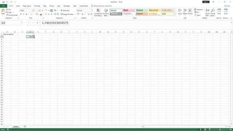The image size is (233, 131).
Task: Increase the font size
Action: pyautogui.click(x=40, y=11)
